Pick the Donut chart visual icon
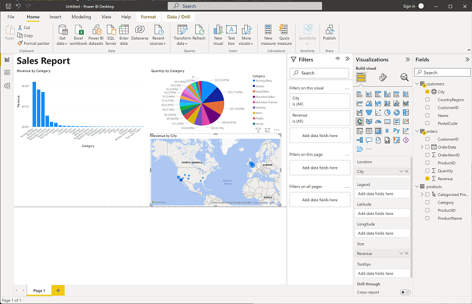 click(396, 112)
